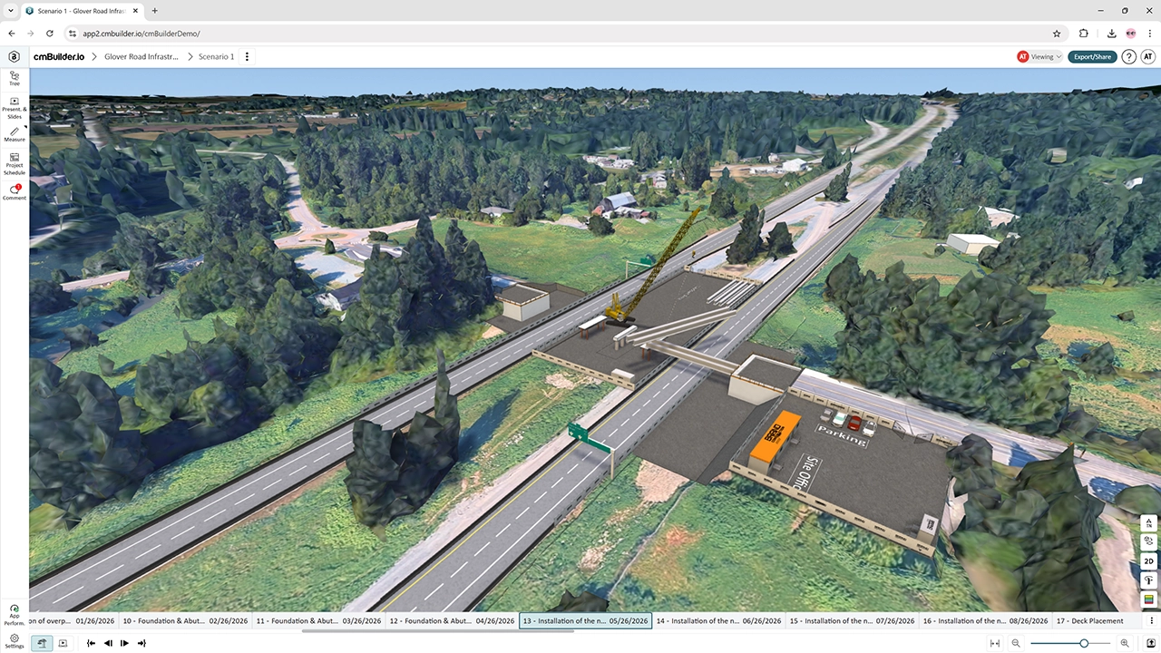The height and width of the screenshot is (653, 1161).
Task: Select the overpass step dated 01/26/2026
Action: [x=74, y=621]
